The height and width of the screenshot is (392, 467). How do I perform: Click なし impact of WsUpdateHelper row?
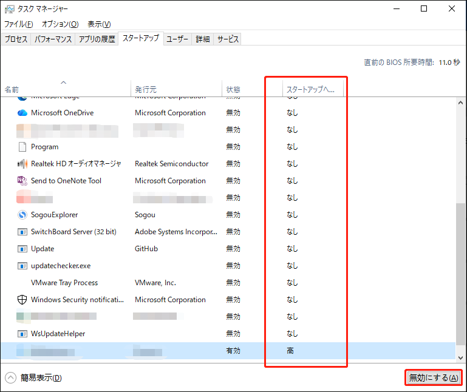pos(292,334)
